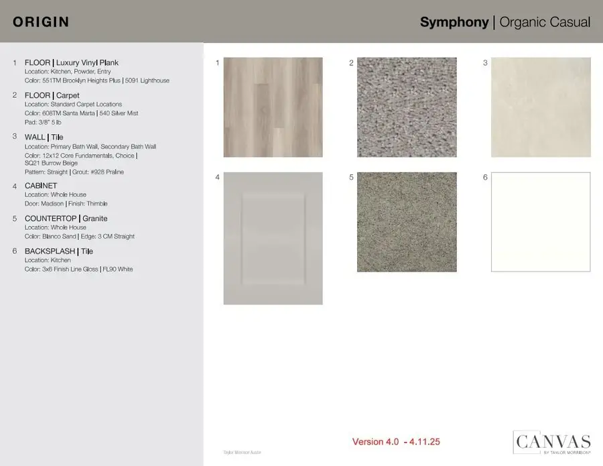Select the Silver Mist carpet swatch
603x466 pixels.
[x=407, y=107]
